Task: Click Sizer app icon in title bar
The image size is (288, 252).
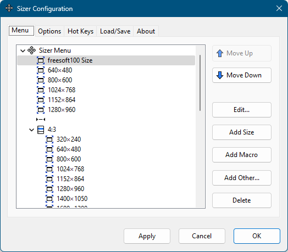Action: [x=9, y=8]
